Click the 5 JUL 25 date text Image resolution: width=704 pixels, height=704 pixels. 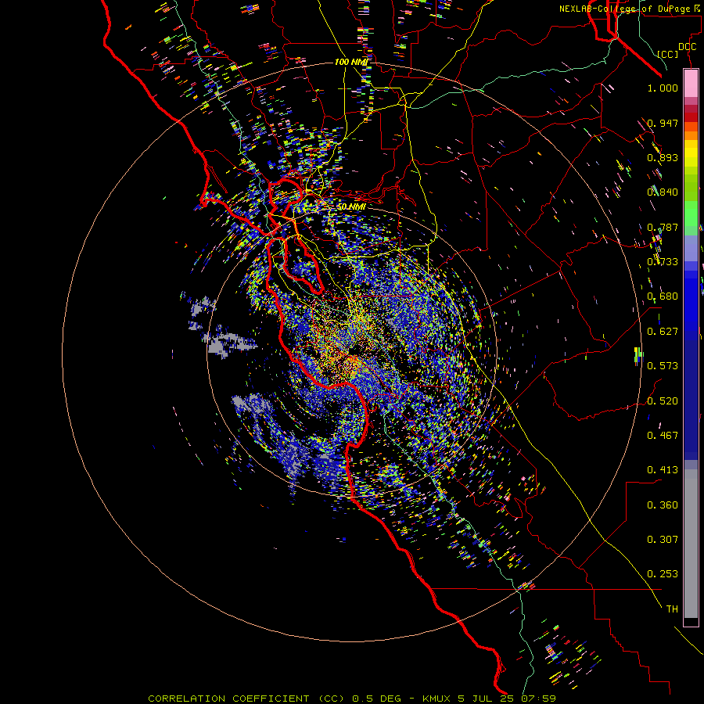coord(487,699)
